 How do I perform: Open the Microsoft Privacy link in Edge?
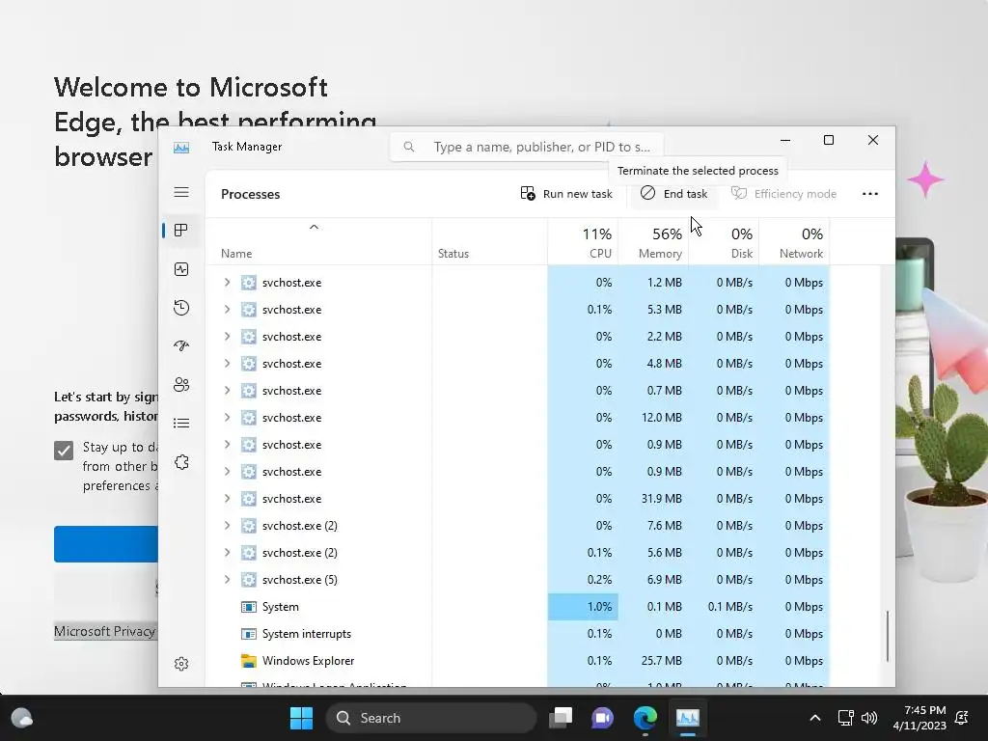(104, 631)
